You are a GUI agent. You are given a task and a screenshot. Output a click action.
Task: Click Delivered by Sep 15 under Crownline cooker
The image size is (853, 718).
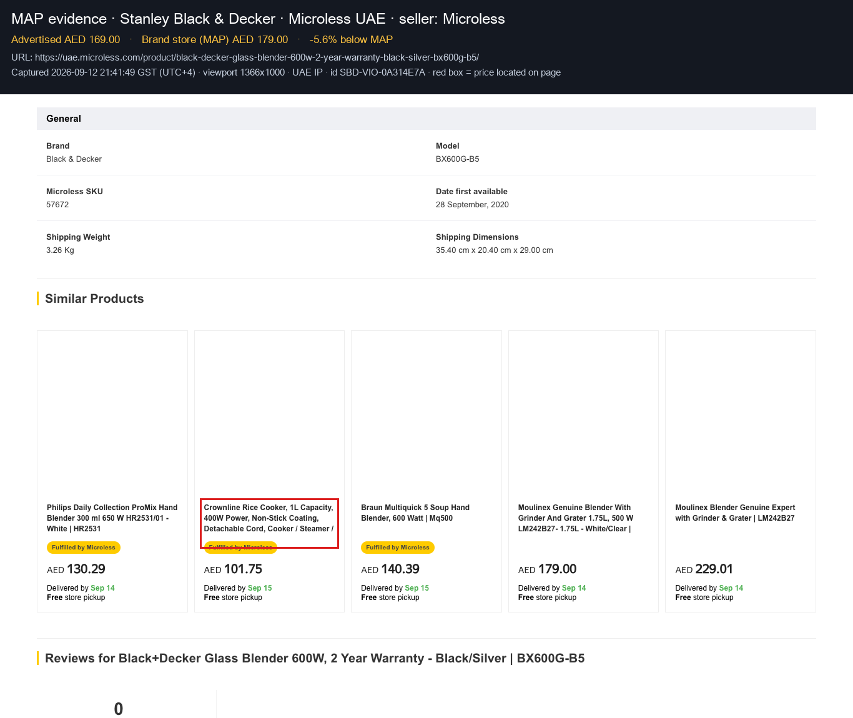click(x=238, y=588)
